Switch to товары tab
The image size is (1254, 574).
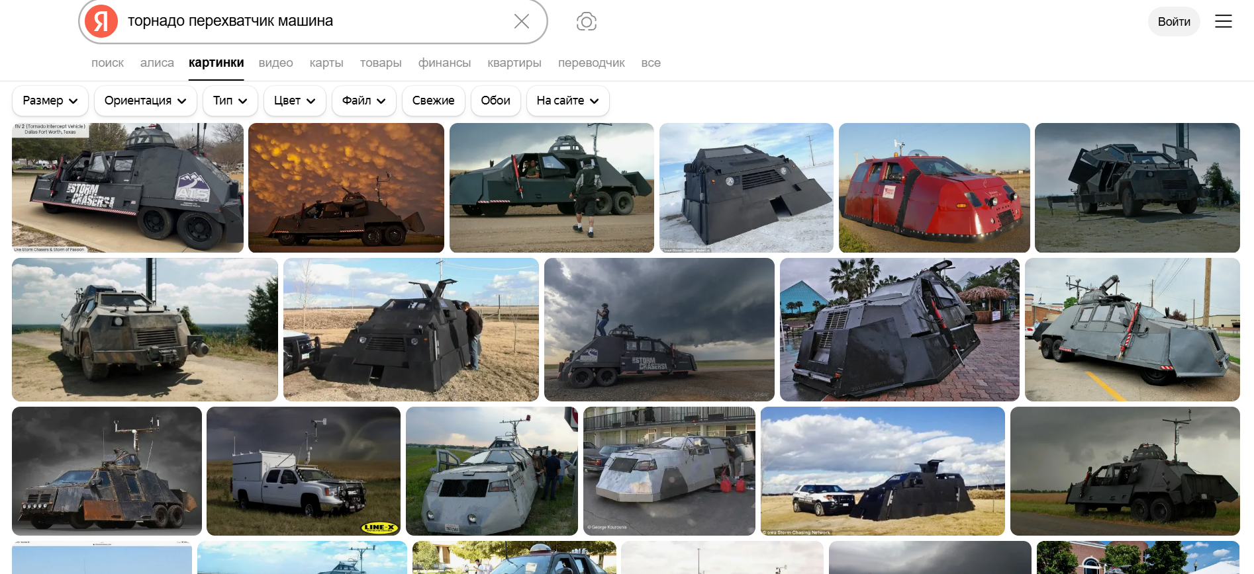(x=381, y=63)
